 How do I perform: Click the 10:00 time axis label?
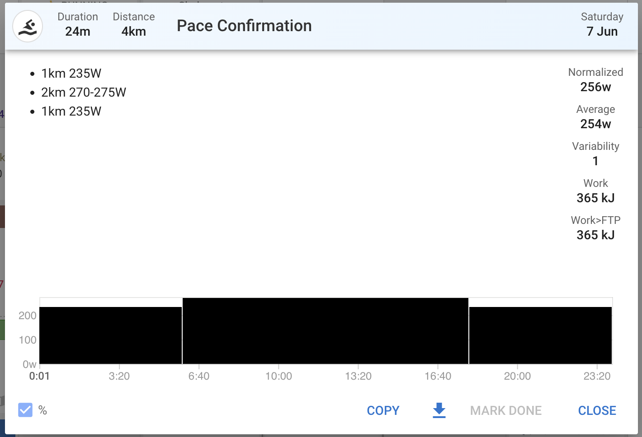pos(279,376)
